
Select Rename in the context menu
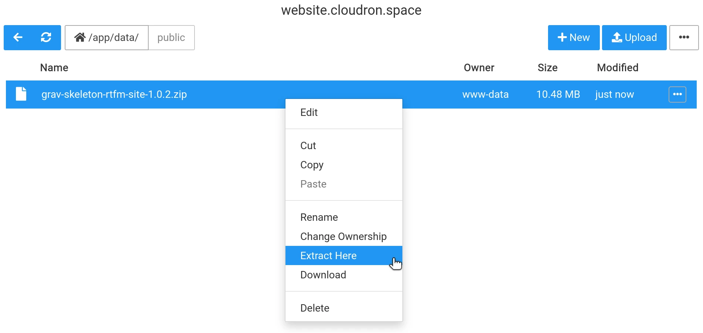point(319,217)
